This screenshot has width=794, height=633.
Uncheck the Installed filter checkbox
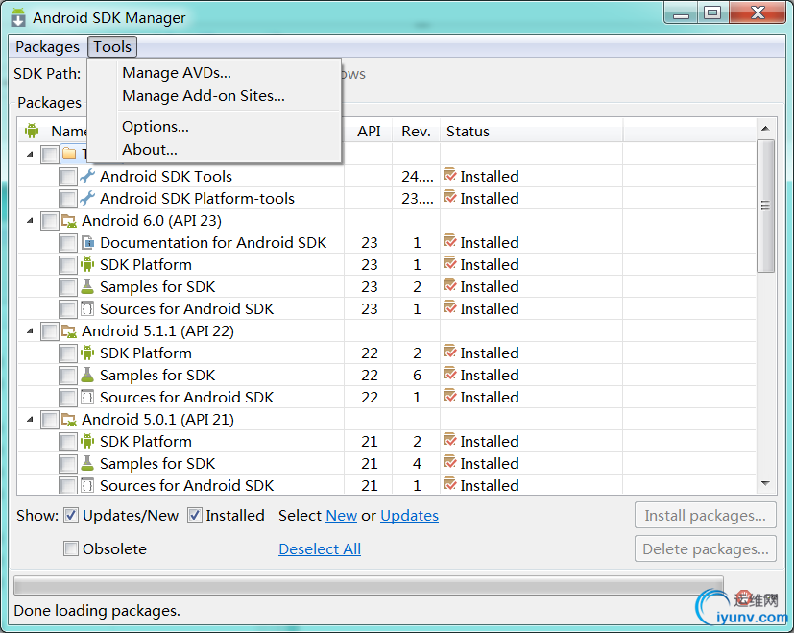(x=195, y=516)
